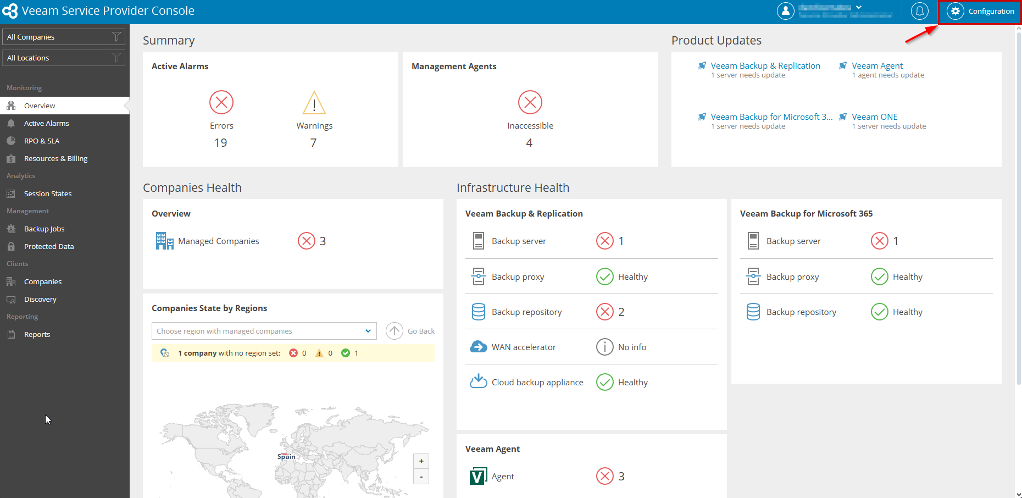Click the Inaccessible agents red X icon
Viewport: 1022px width, 498px height.
pos(530,102)
